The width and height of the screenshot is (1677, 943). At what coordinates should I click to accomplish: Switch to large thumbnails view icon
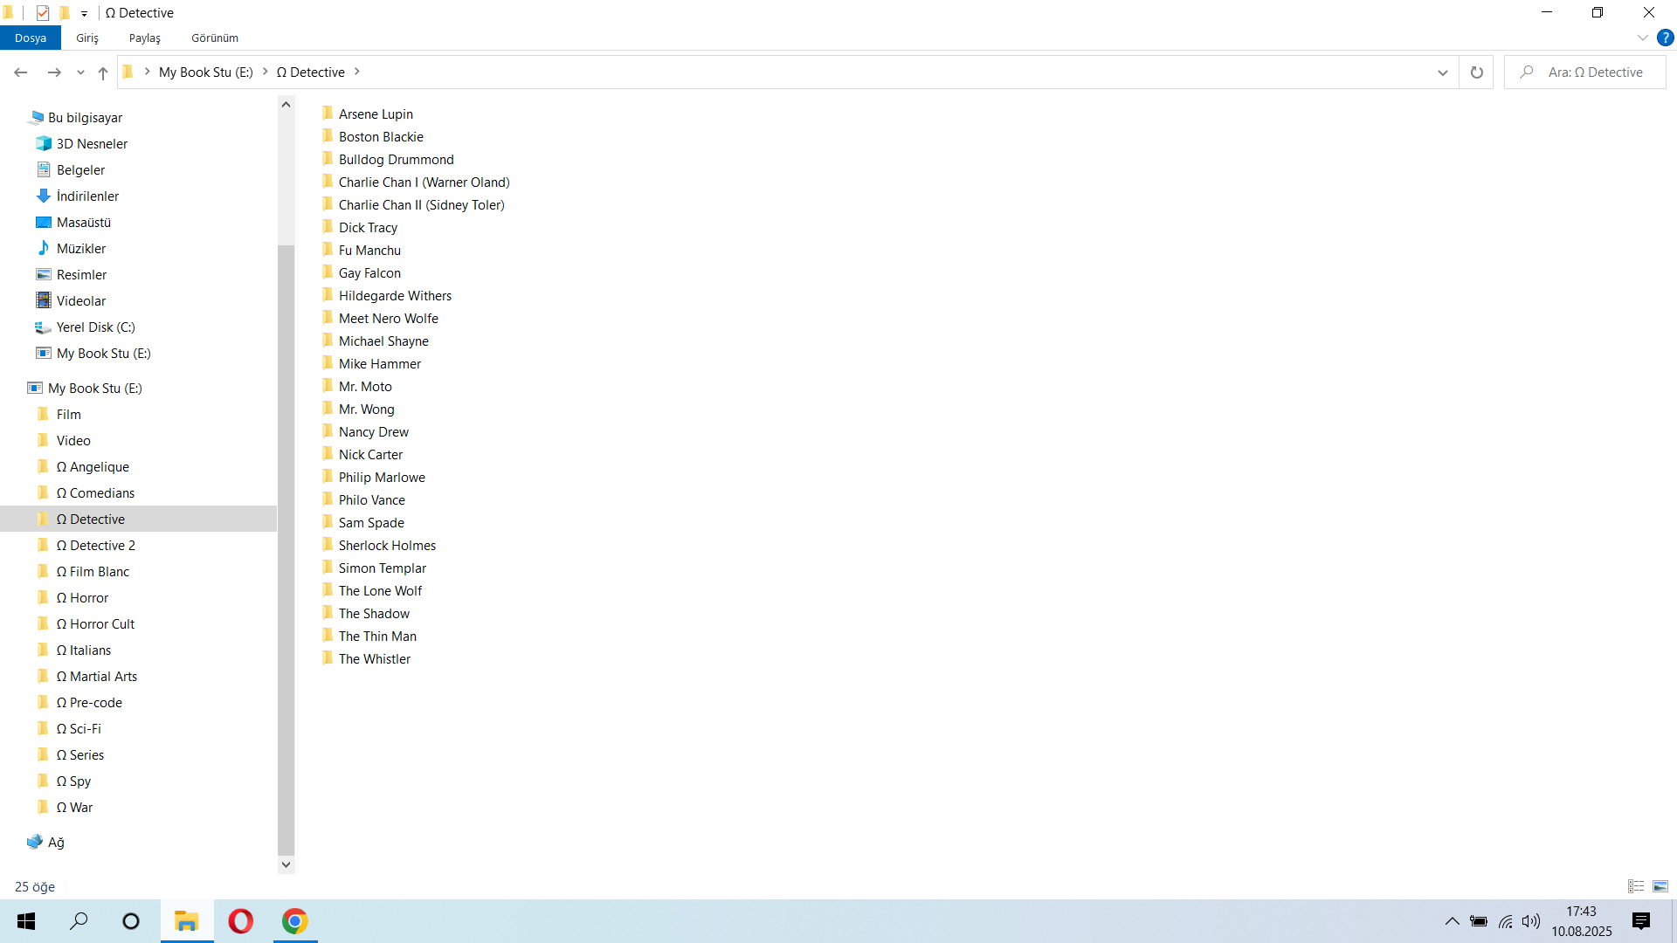click(1660, 886)
